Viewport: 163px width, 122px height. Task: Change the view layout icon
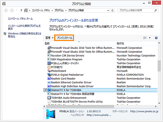point(145,38)
